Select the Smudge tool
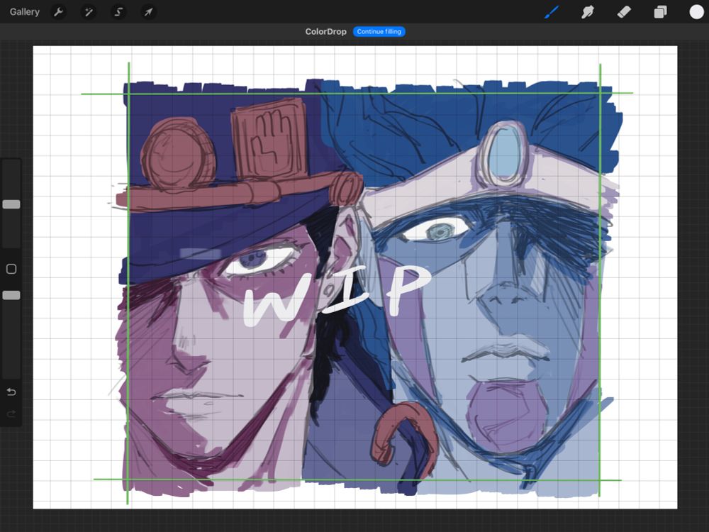 coord(587,12)
